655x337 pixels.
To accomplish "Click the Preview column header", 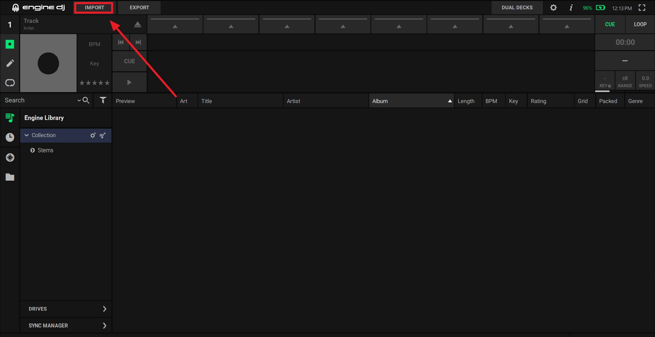I will click(x=144, y=101).
